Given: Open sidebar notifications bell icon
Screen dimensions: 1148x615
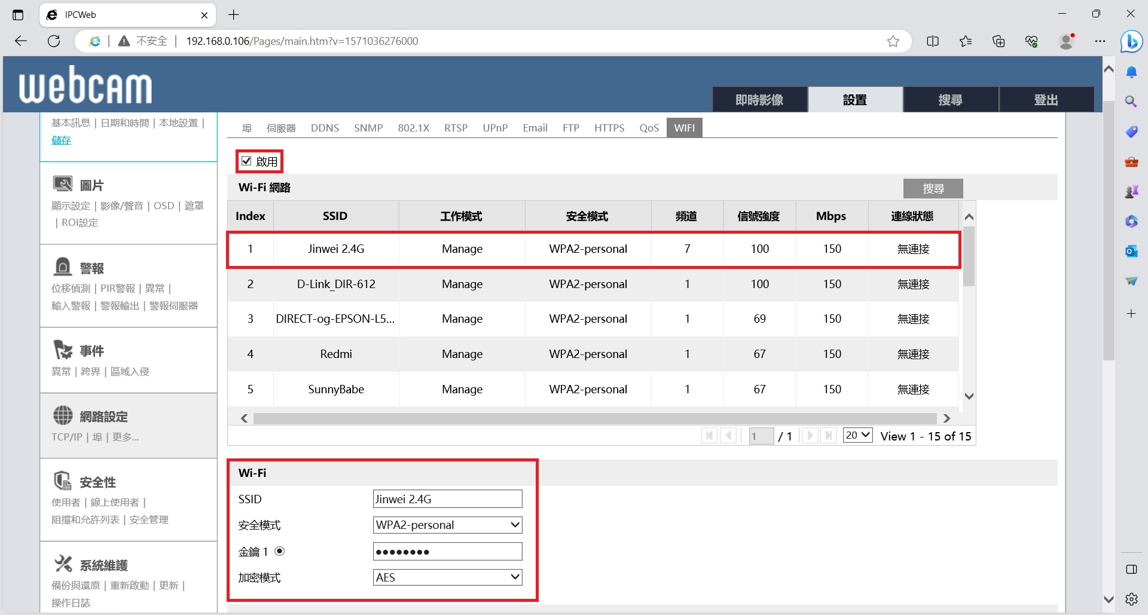Looking at the screenshot, I should pos(1131,72).
